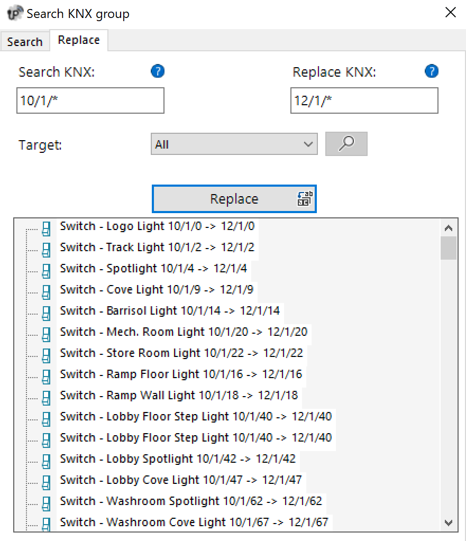
Task: Select Lobby Spotlight 10/1/42 result row
Action: (x=177, y=459)
